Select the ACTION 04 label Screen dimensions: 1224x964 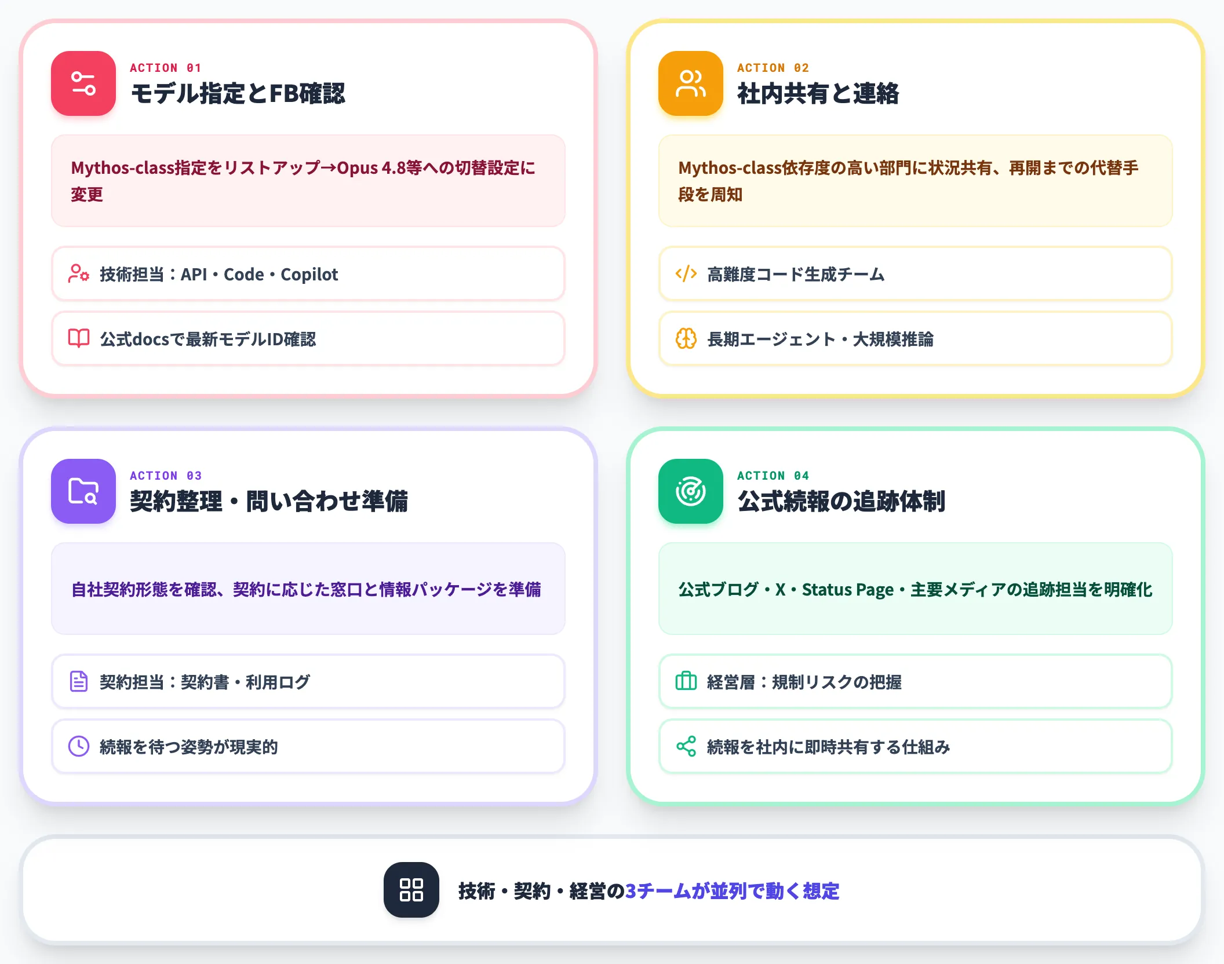[x=773, y=476]
